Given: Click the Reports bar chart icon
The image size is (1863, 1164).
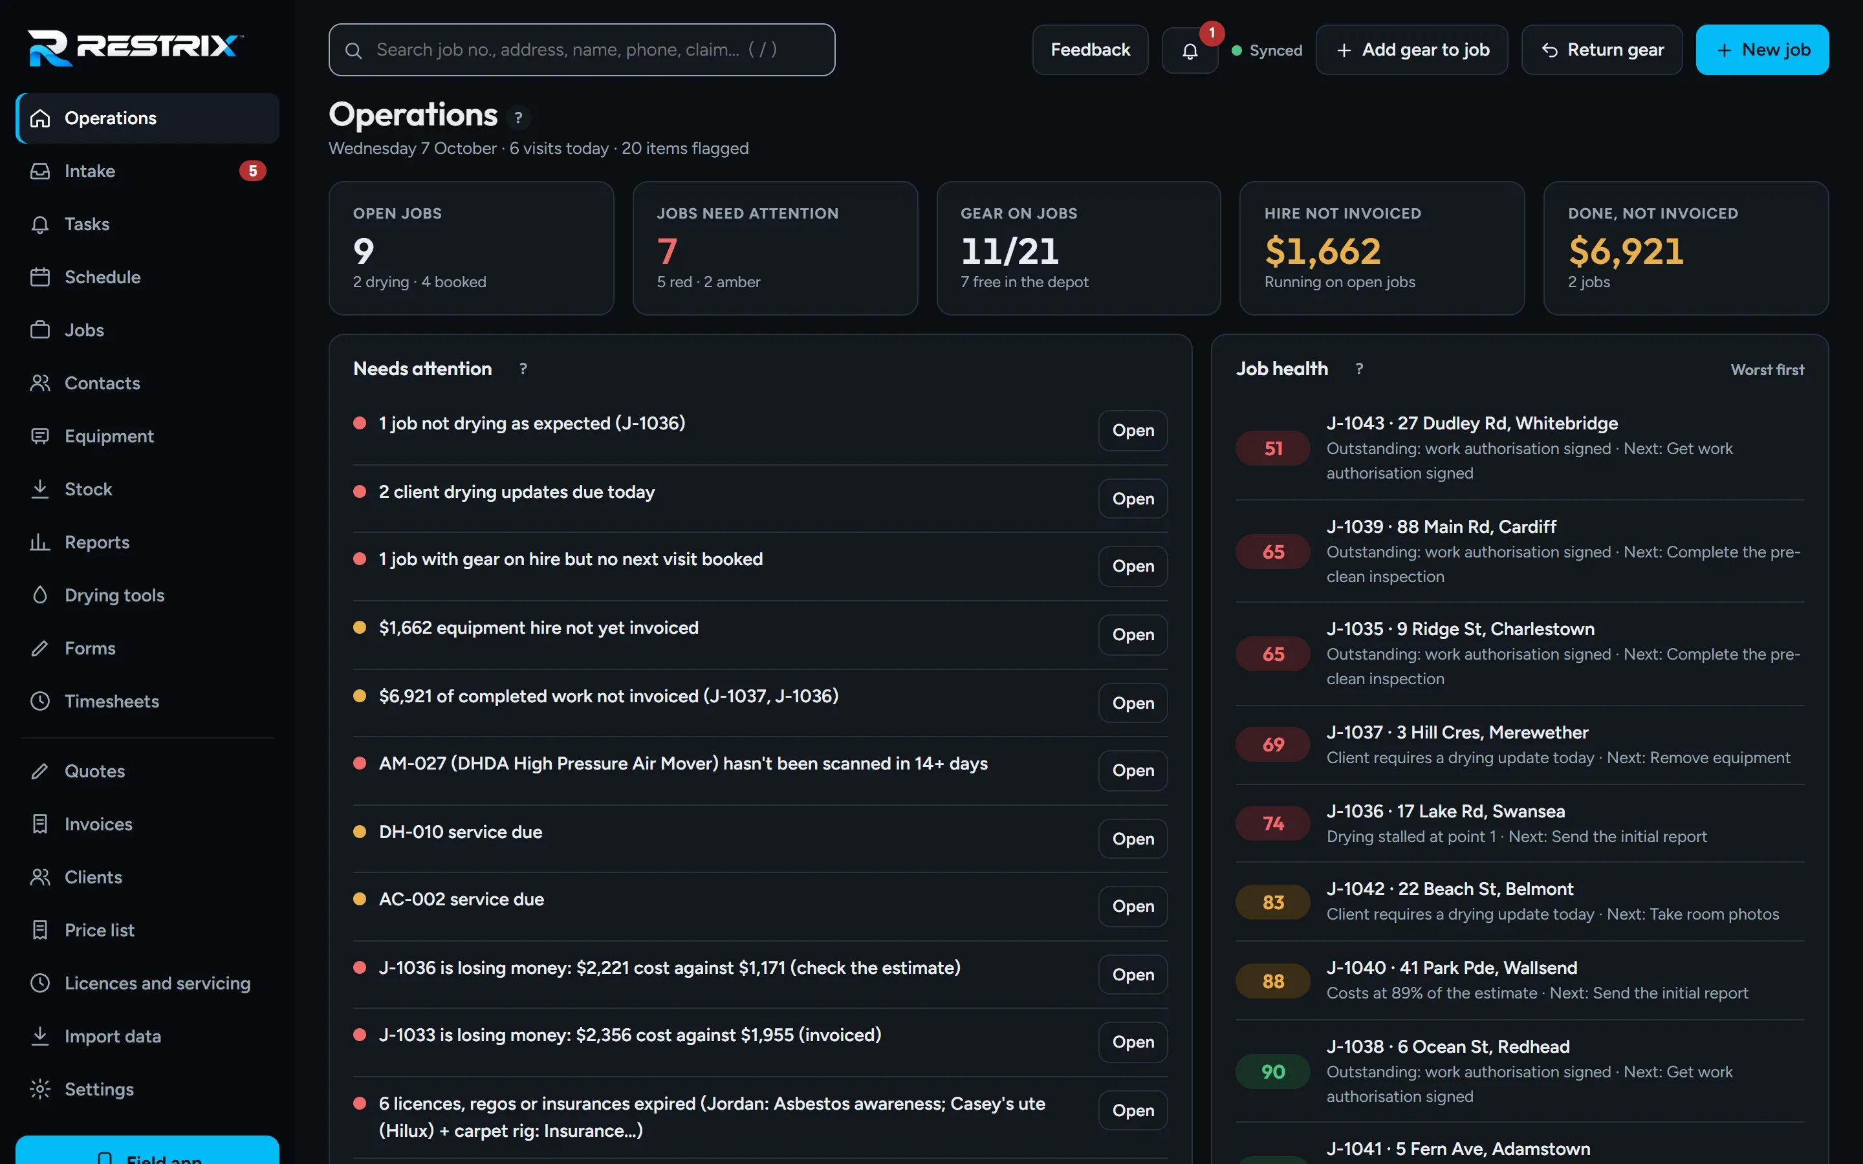Looking at the screenshot, I should tap(40, 543).
